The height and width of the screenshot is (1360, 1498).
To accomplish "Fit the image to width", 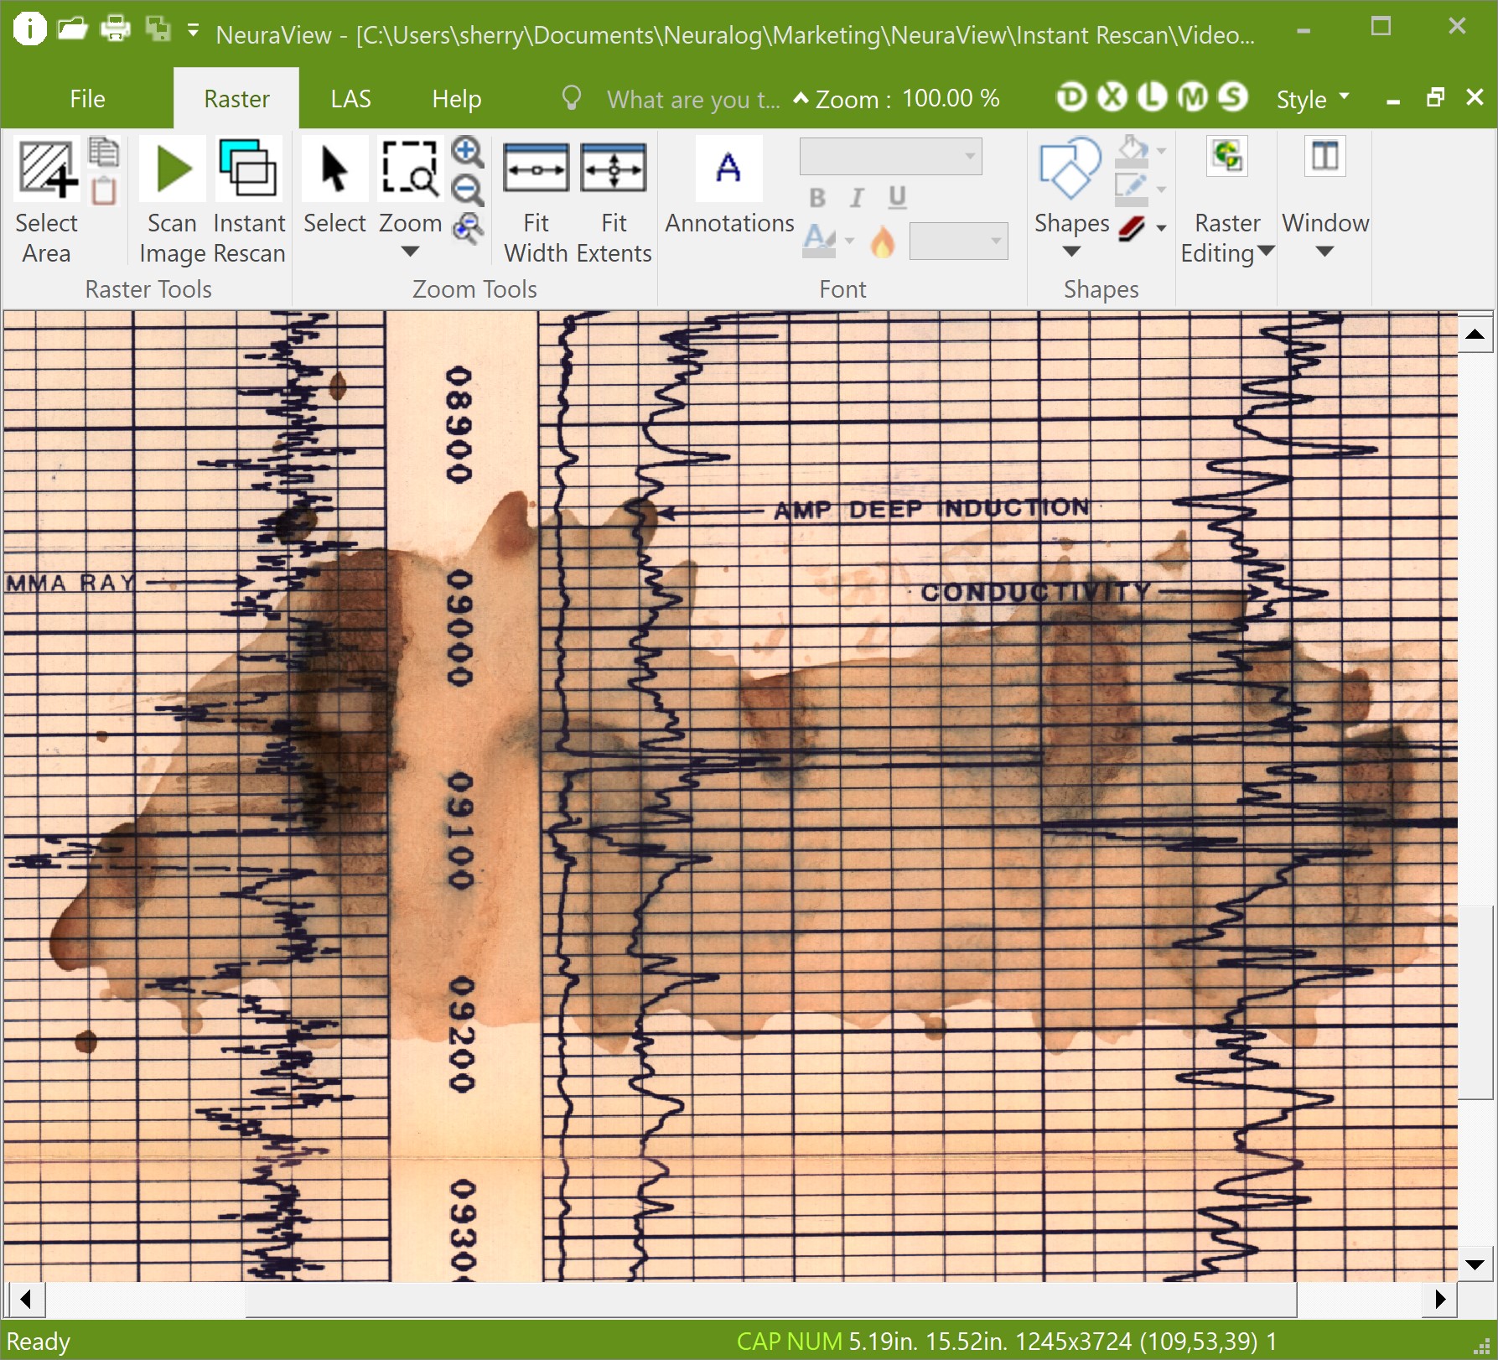I will pyautogui.click(x=536, y=169).
